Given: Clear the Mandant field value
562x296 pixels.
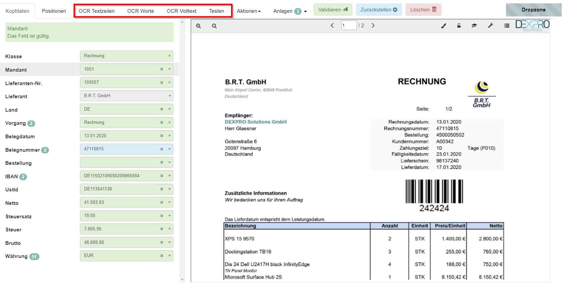Looking at the screenshot, I should (162, 69).
